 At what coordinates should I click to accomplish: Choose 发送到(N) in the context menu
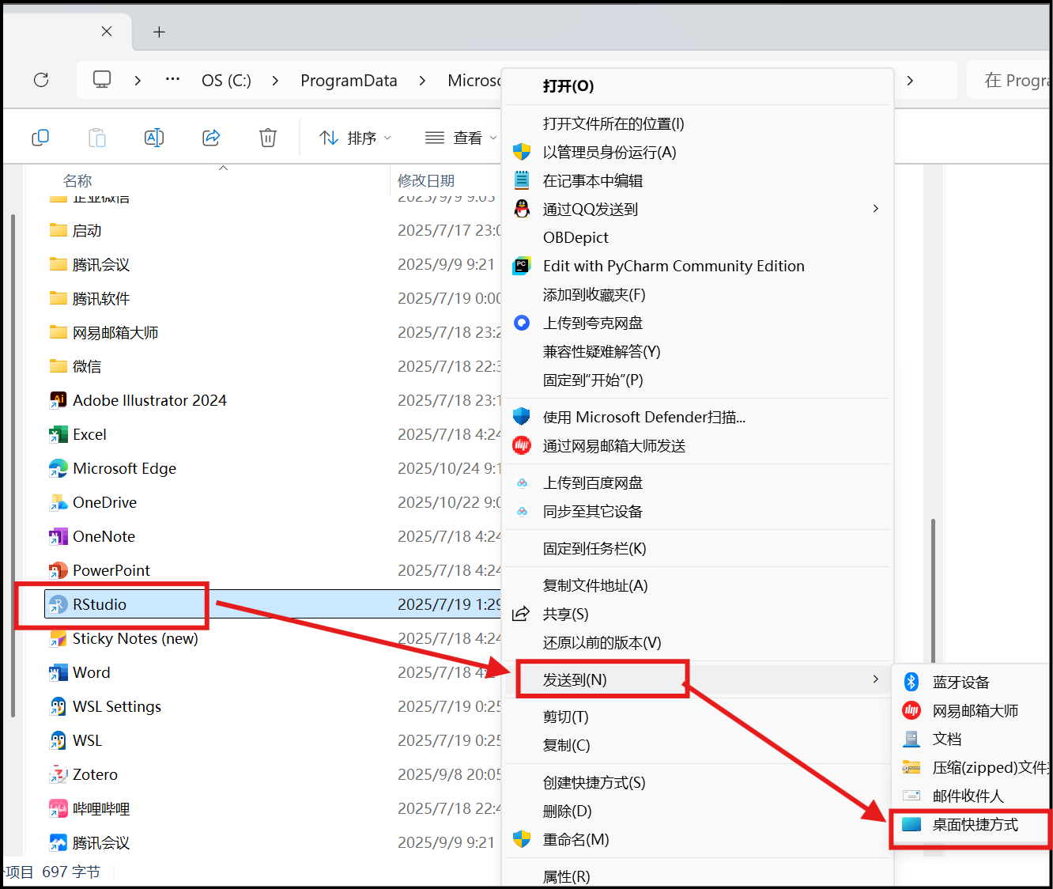point(698,679)
